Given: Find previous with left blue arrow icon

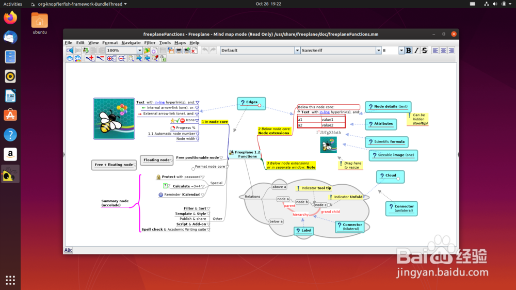Looking at the screenshot, I should tap(147, 59).
